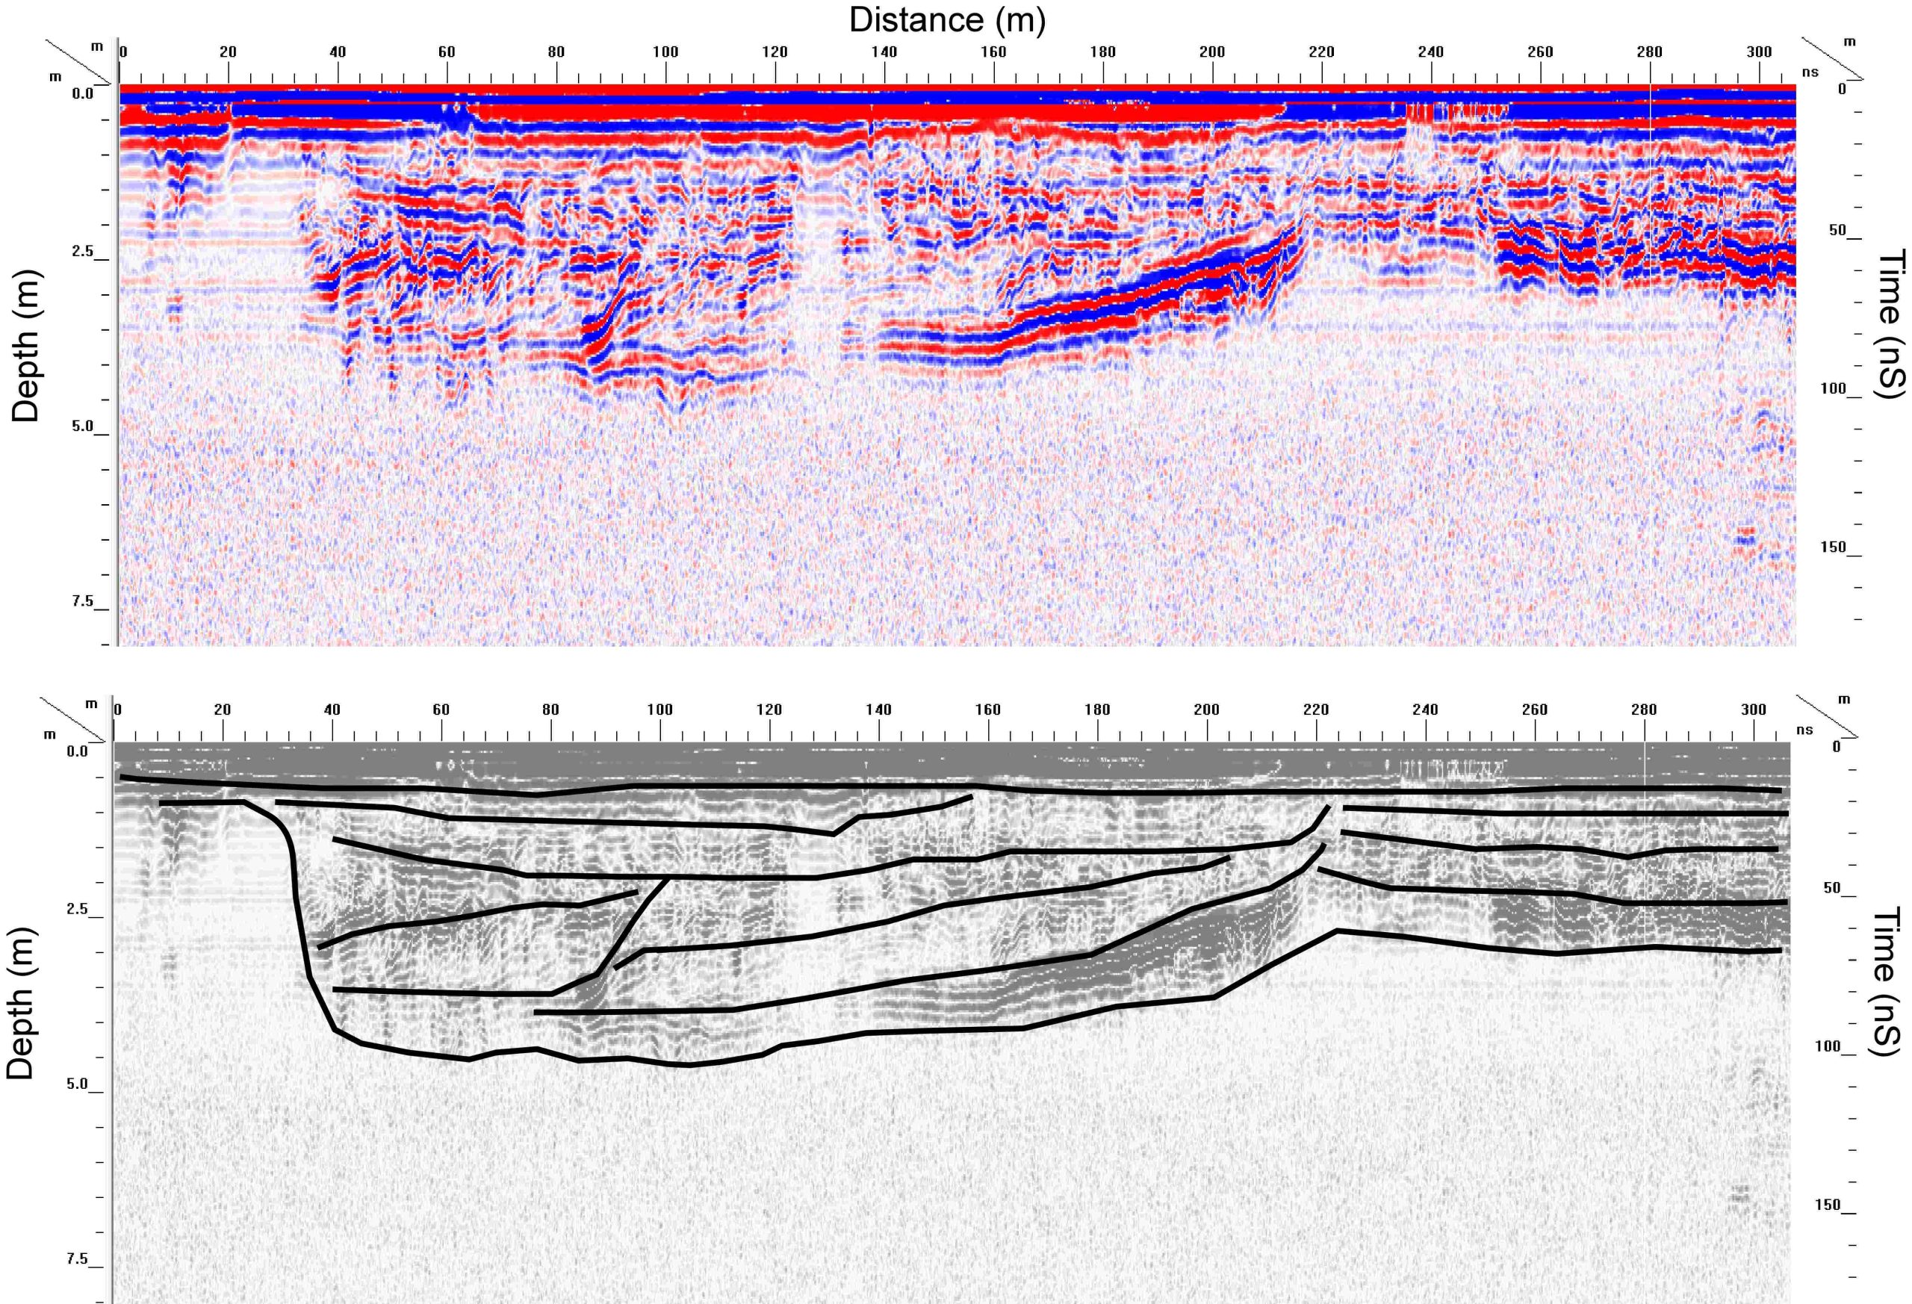Click the 'Depth (m)' label of lower grayscale plot
This screenshot has height=1304, width=1912.
(21, 1002)
